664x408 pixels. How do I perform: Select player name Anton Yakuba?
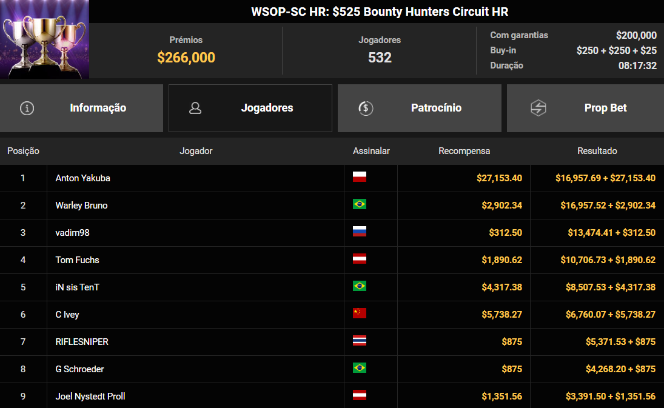[x=82, y=178]
